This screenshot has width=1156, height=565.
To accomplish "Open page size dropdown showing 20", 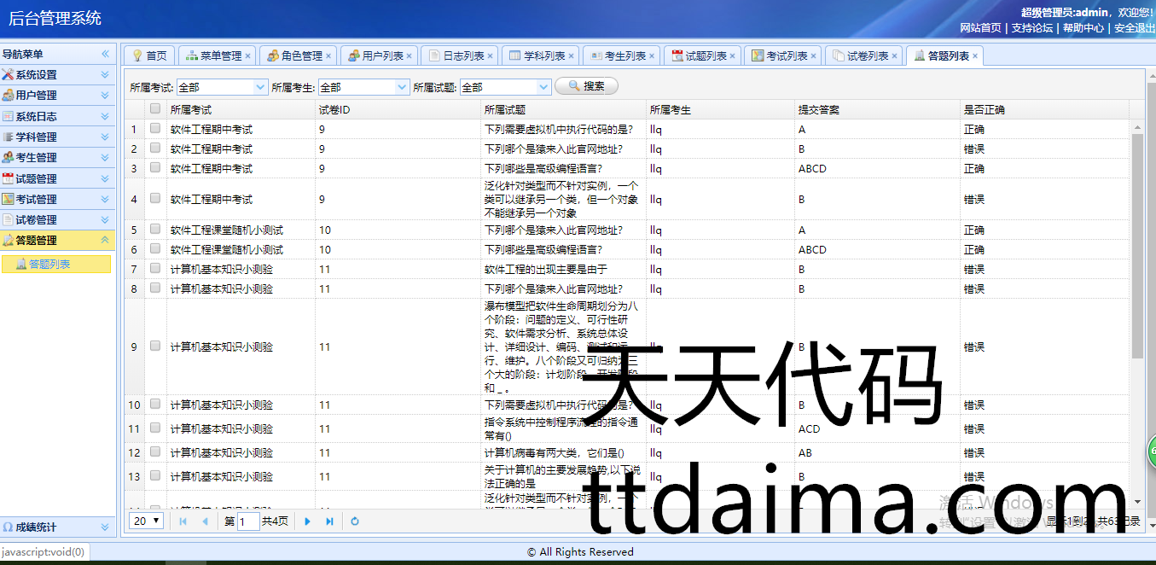I will 146,521.
